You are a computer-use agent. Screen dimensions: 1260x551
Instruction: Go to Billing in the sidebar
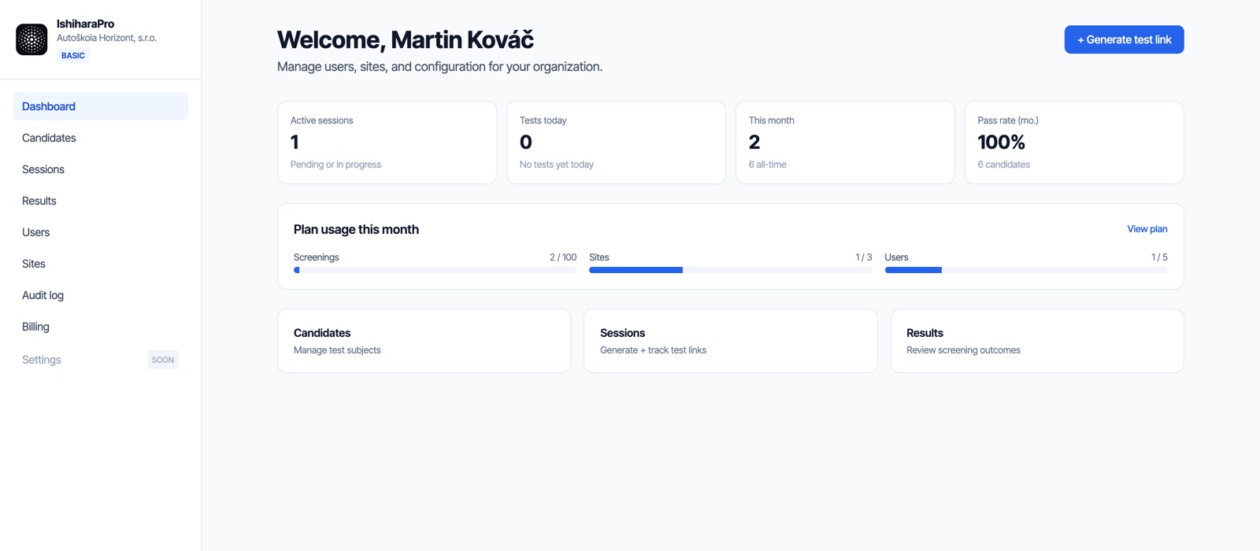click(100, 327)
